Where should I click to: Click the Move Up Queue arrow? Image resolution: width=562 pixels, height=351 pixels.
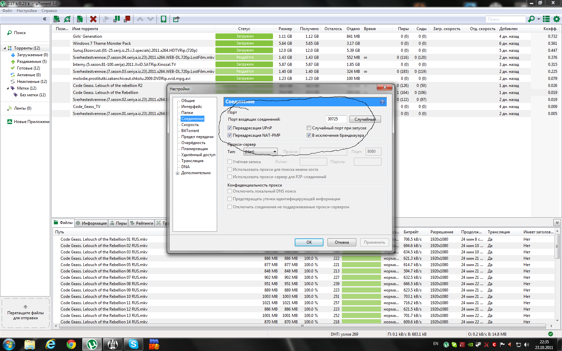click(x=140, y=19)
